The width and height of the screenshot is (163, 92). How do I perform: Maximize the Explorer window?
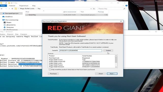pyautogui.click(x=118, y=3)
